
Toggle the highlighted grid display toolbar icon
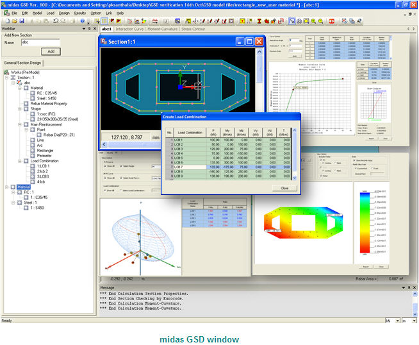[x=104, y=21]
